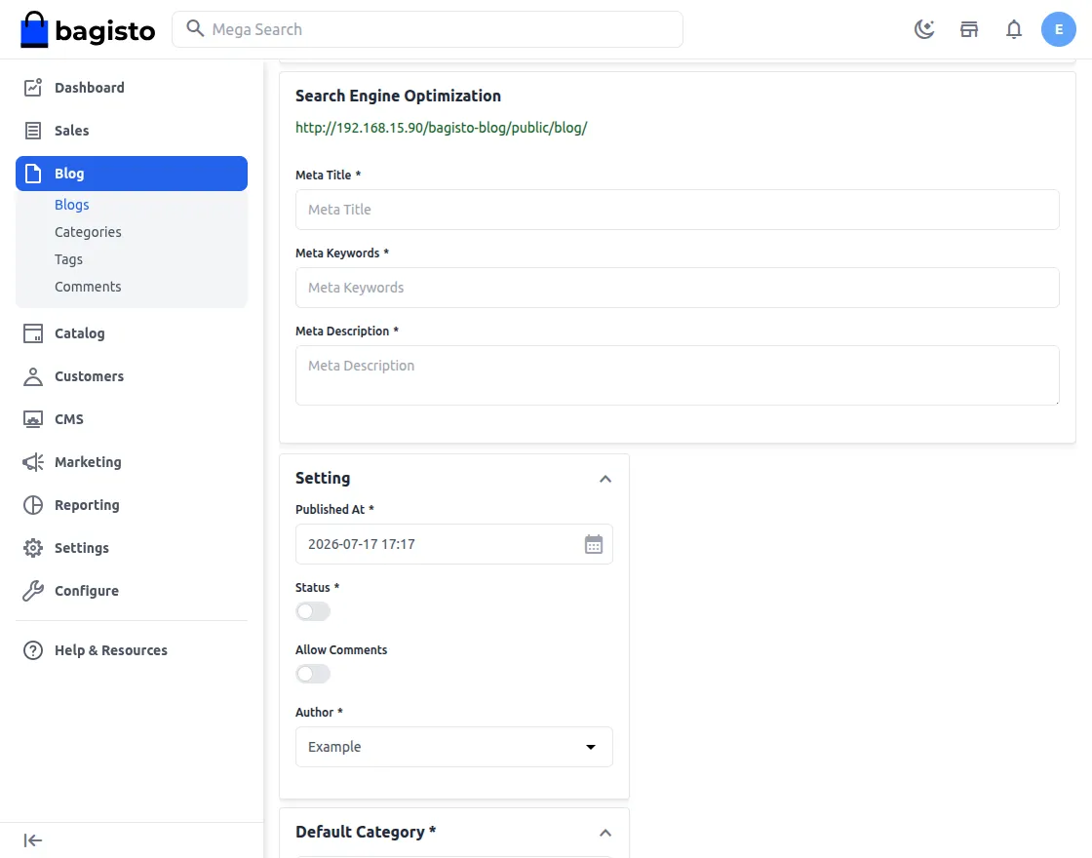
Task: Toggle the Status switch
Action: [313, 611]
